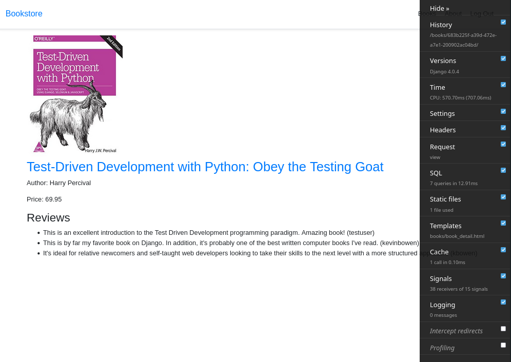The width and height of the screenshot is (511, 362).
Task: Click the '38 receivers of 15 signals' text
Action: (459, 289)
